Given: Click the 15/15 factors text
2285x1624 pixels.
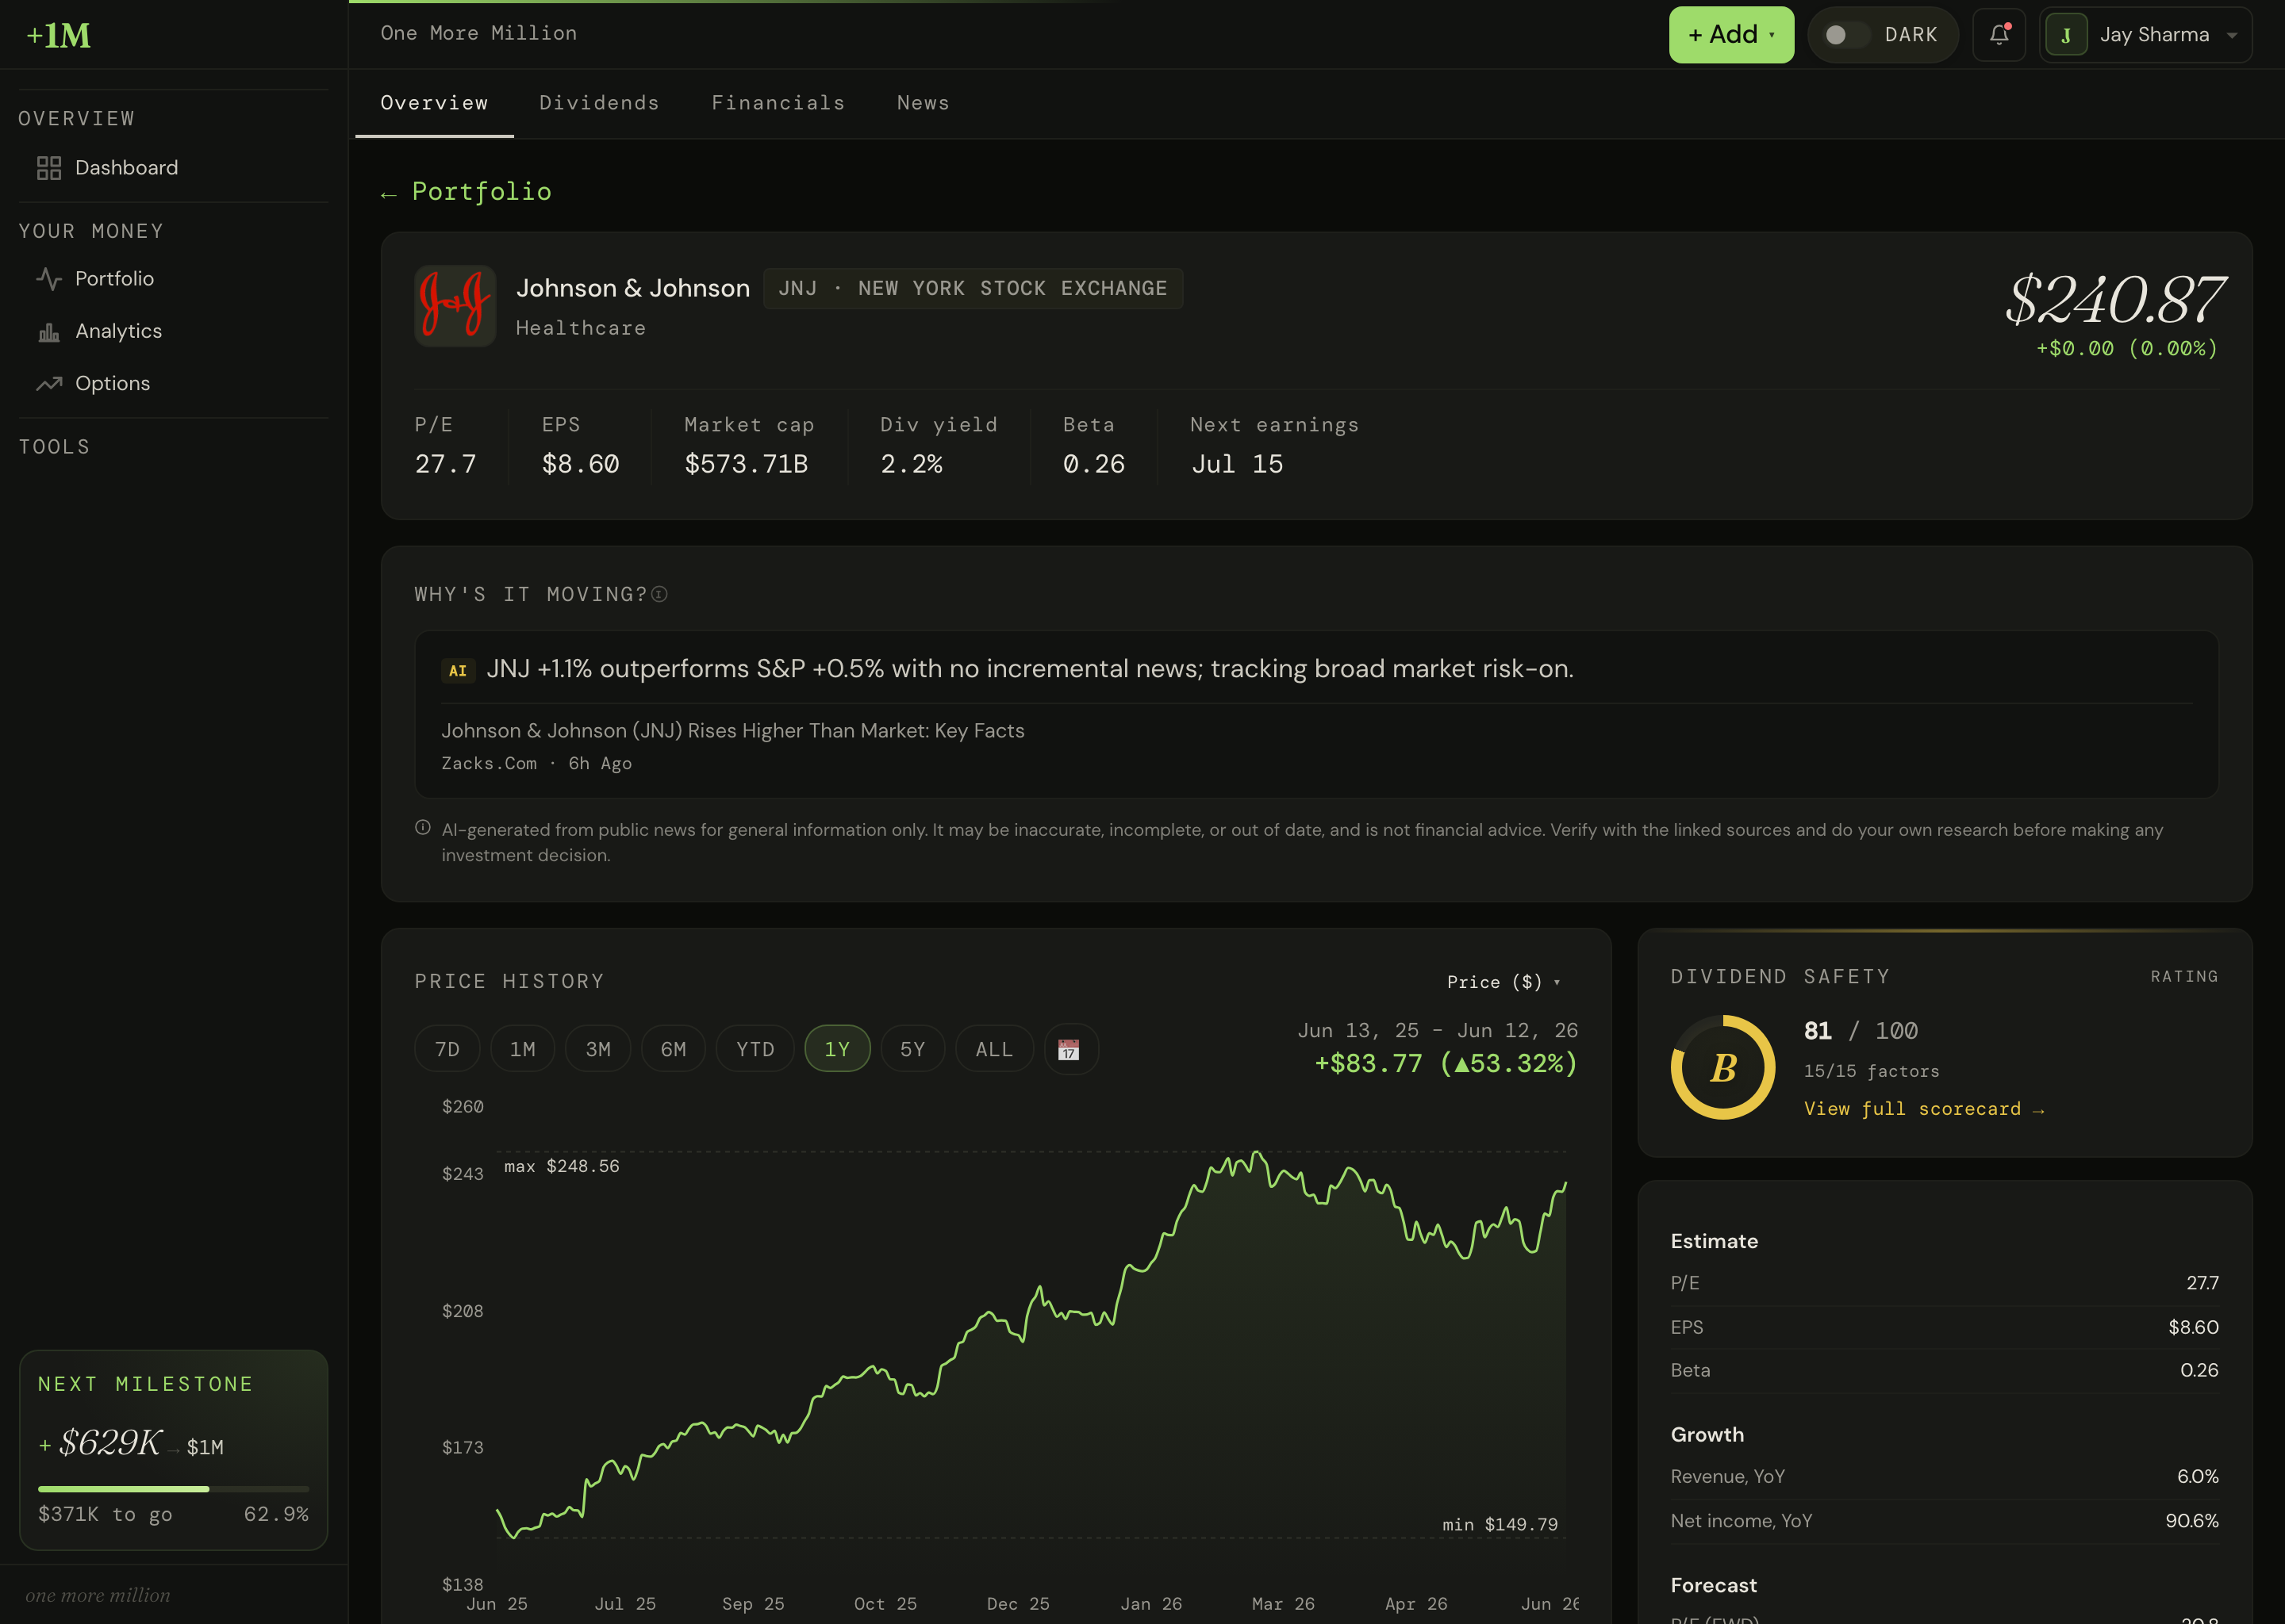Looking at the screenshot, I should [1871, 1071].
